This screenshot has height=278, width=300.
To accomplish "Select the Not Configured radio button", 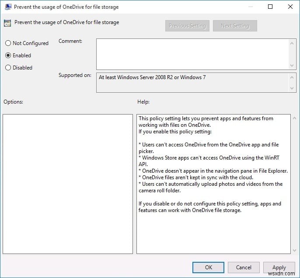I will click(8, 43).
